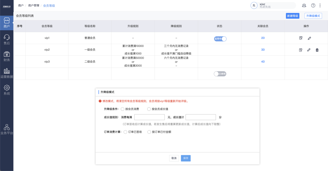
Task: Edit the vip2 level
Action: click(309, 50)
